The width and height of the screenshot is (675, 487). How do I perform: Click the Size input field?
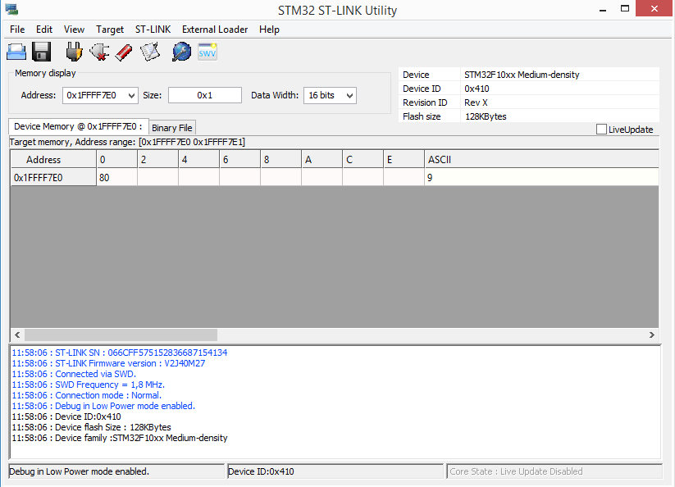pos(204,95)
